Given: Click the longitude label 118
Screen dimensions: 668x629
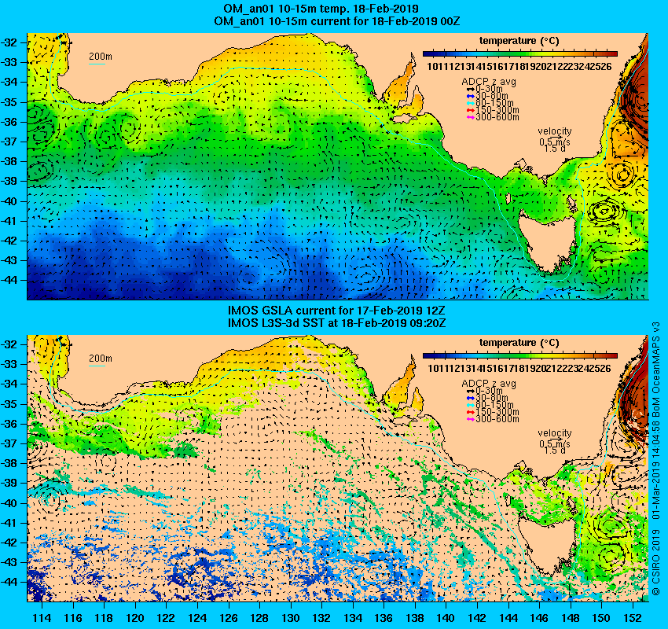Looking at the screenshot, I should click(104, 618).
